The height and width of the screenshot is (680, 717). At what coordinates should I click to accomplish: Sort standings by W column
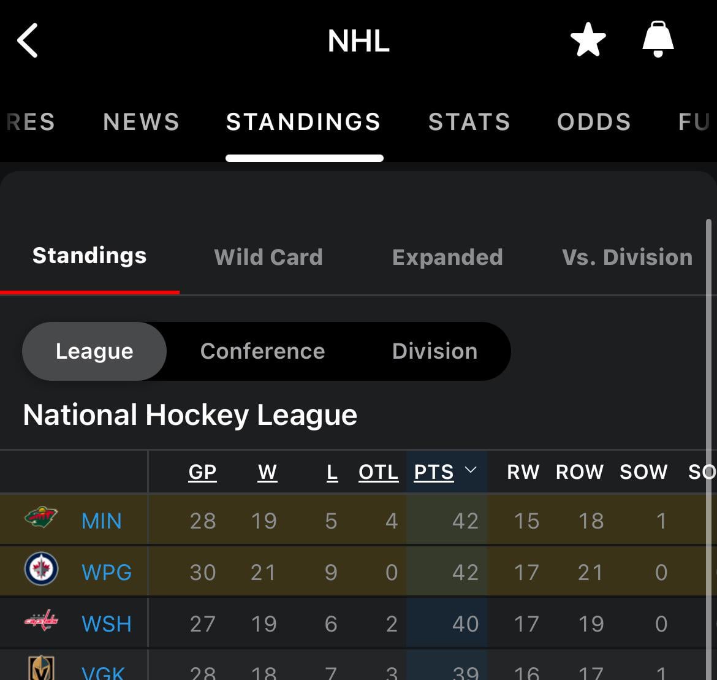[x=267, y=472]
